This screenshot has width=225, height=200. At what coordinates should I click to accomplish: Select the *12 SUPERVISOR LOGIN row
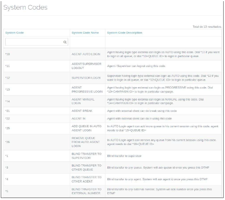click(x=86, y=78)
